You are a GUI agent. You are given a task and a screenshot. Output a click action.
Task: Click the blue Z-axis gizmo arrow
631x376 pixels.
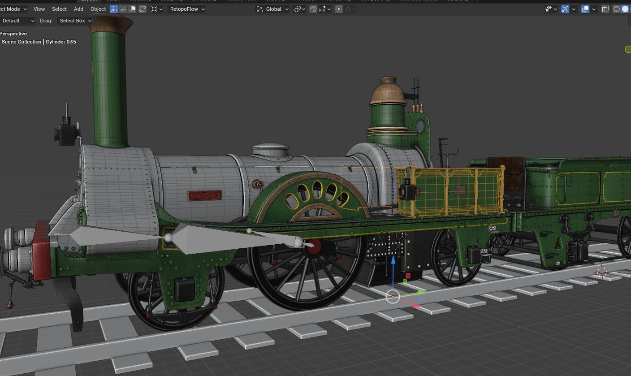click(x=393, y=262)
